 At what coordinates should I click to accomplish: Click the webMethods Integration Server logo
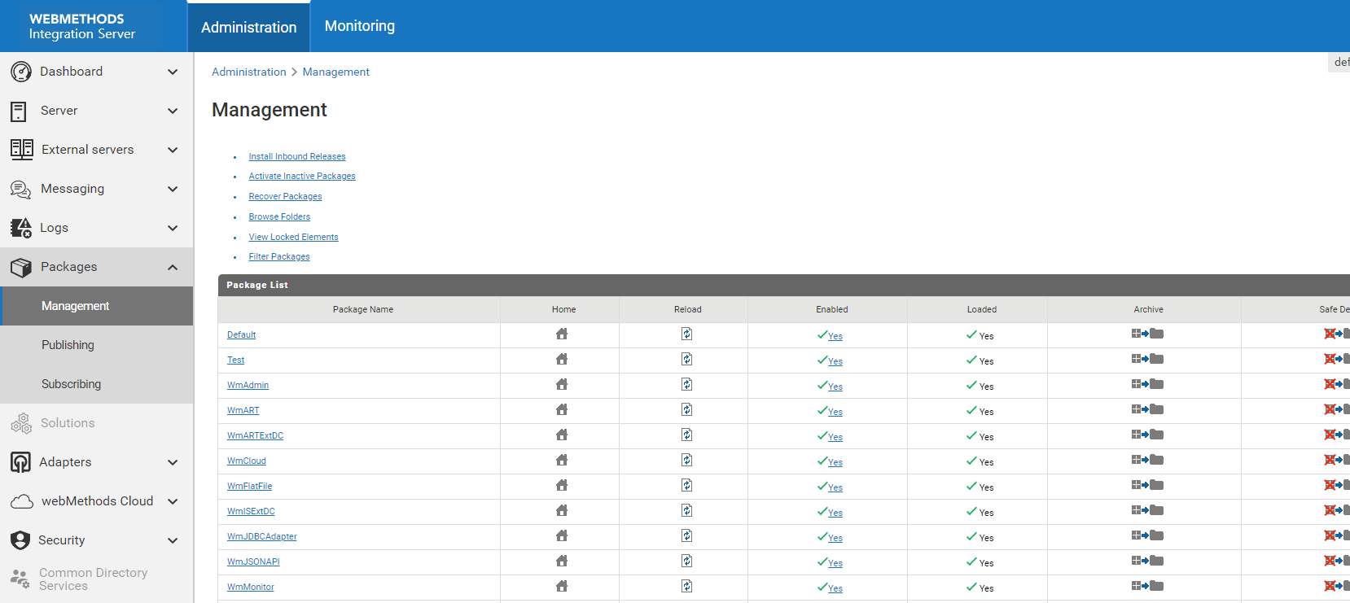81,26
